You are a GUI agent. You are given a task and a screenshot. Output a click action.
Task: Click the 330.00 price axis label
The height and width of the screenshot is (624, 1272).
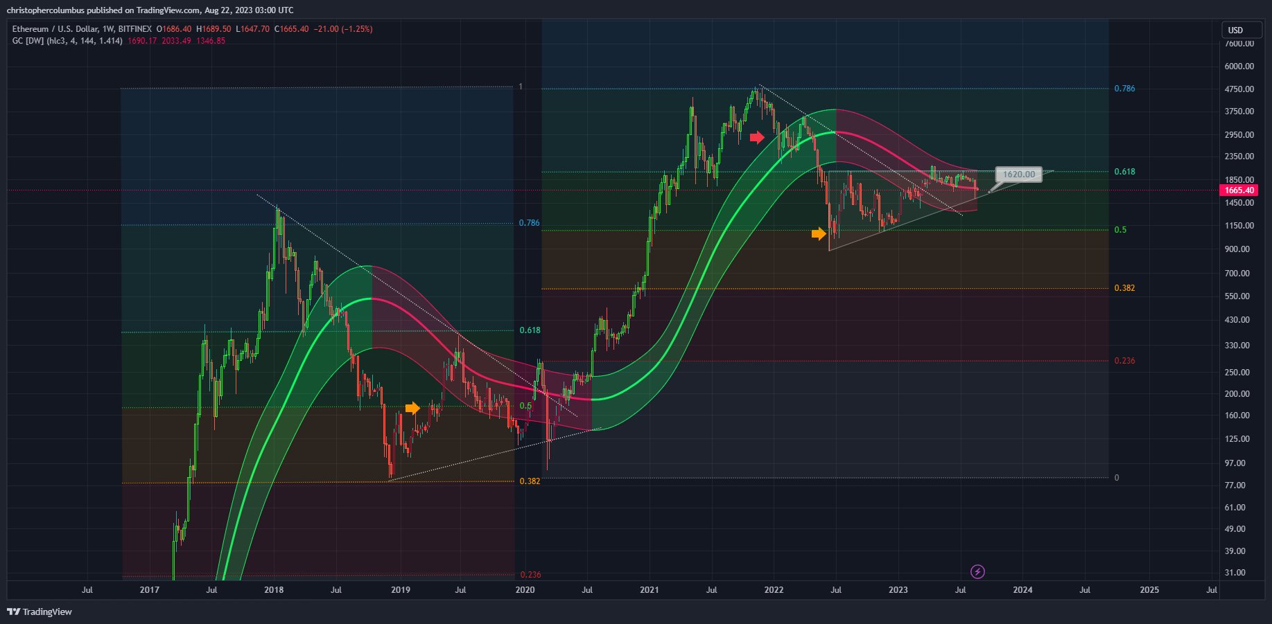coord(1237,345)
